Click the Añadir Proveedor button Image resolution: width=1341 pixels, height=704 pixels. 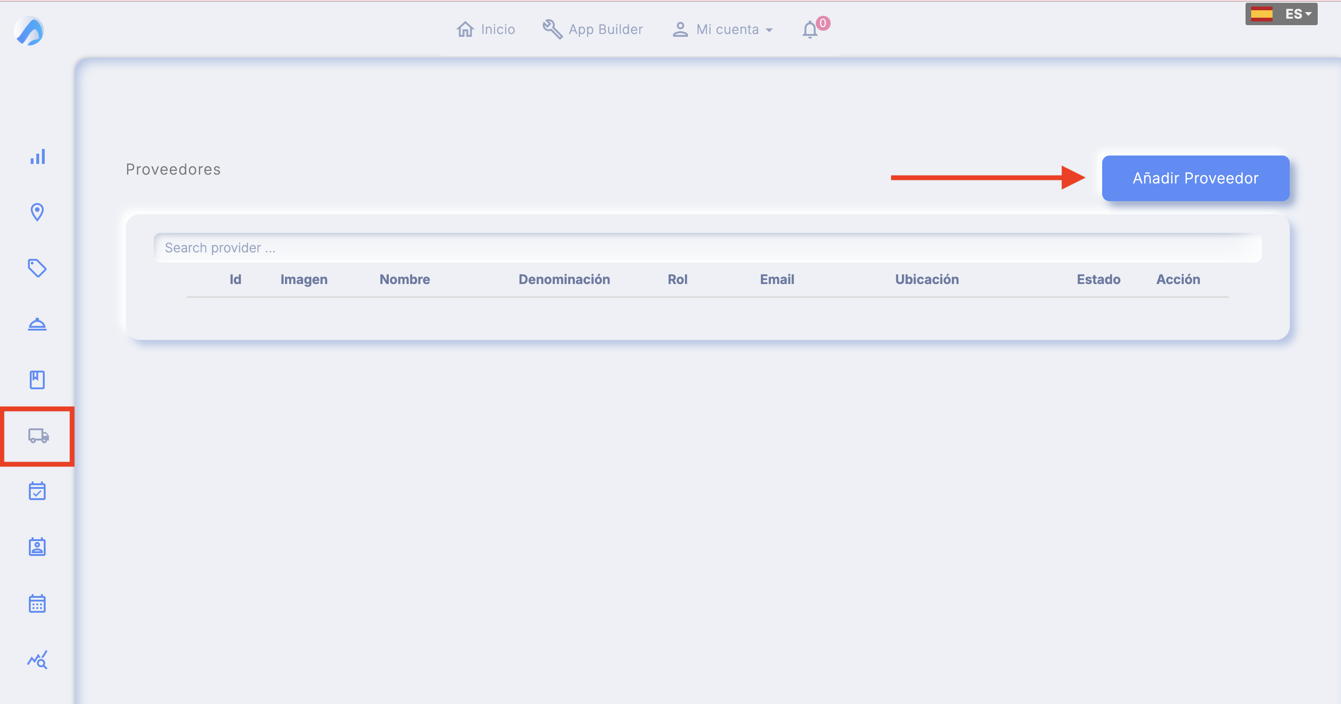(1195, 178)
